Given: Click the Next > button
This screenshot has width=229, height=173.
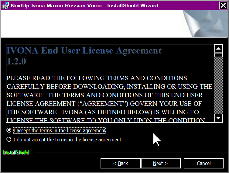Looking at the screenshot, I should click(160, 163).
